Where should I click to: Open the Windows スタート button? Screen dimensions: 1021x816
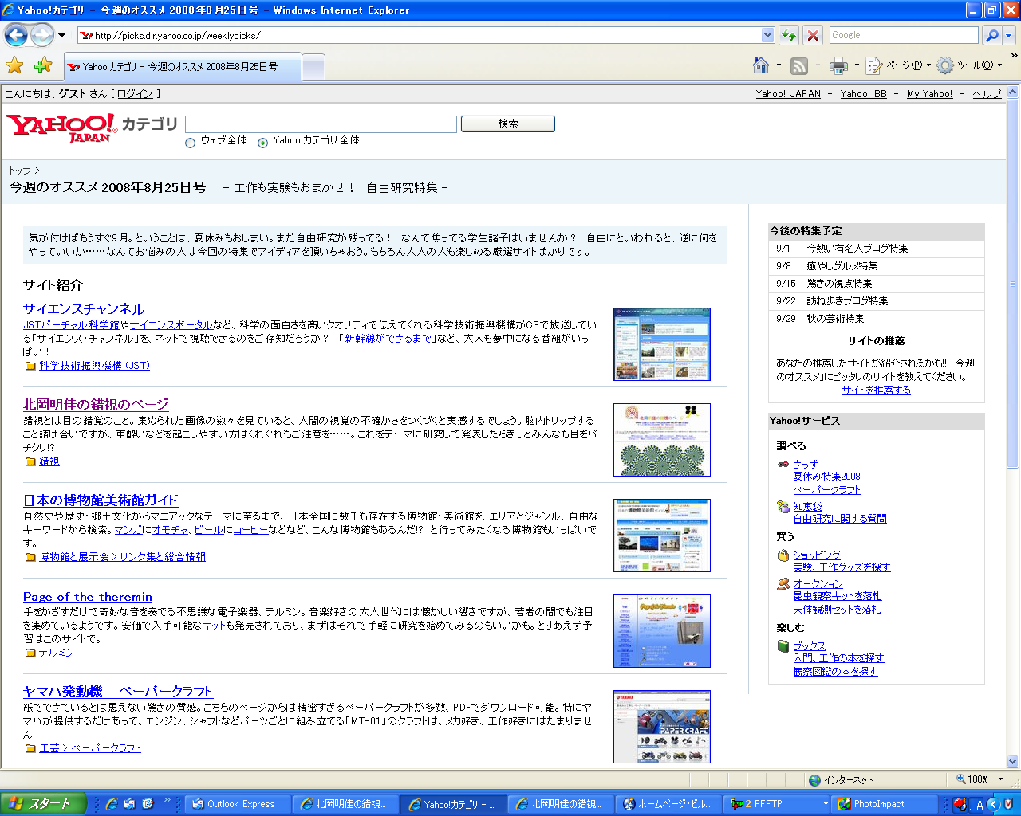pos(43,804)
